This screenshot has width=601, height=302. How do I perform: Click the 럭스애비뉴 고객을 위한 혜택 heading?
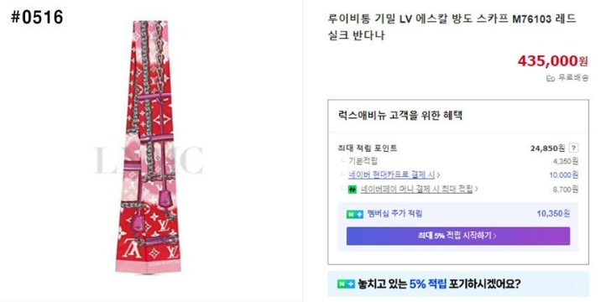[400, 115]
